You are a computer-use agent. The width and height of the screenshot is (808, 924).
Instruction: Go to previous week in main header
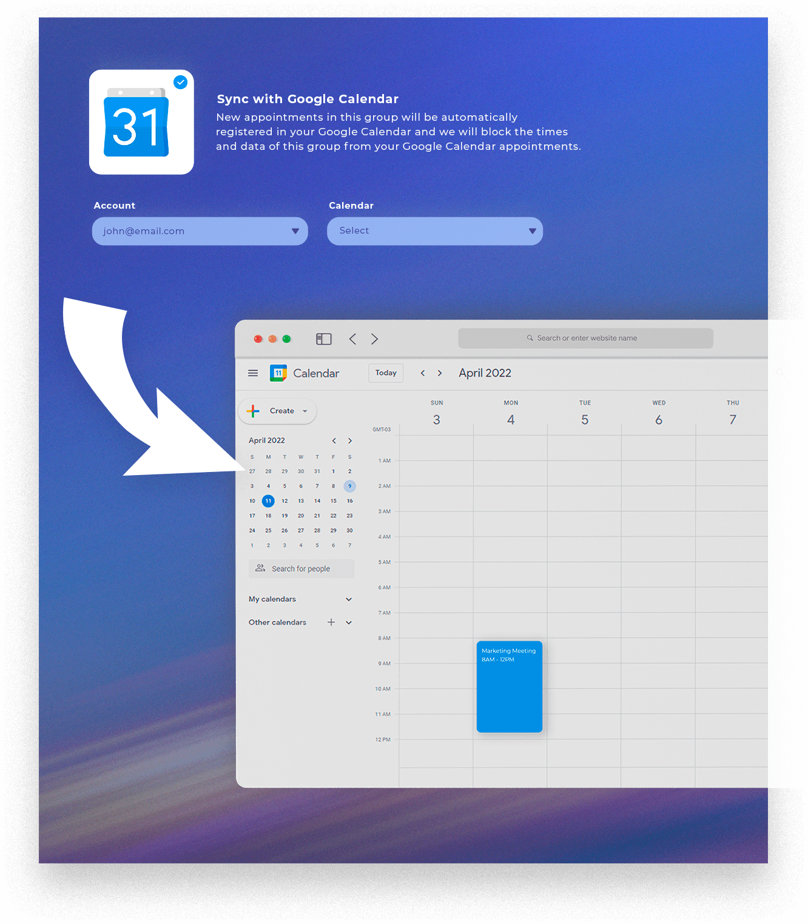(423, 373)
